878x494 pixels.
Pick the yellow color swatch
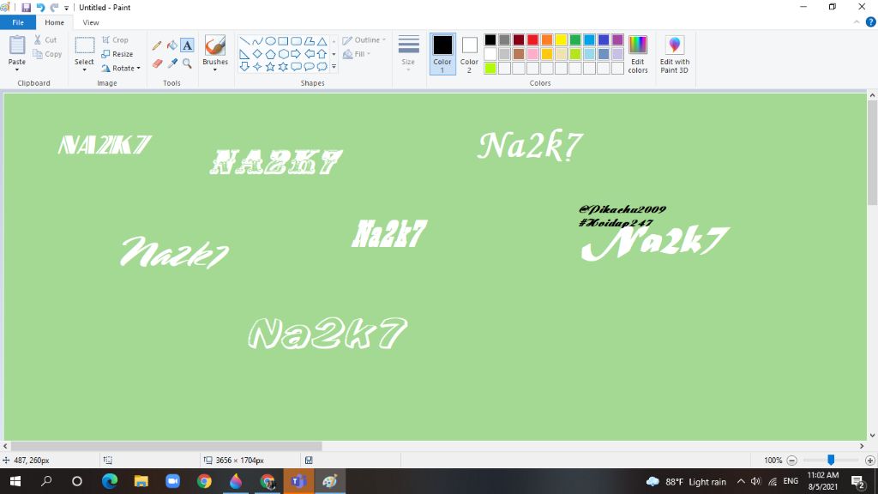tap(561, 39)
